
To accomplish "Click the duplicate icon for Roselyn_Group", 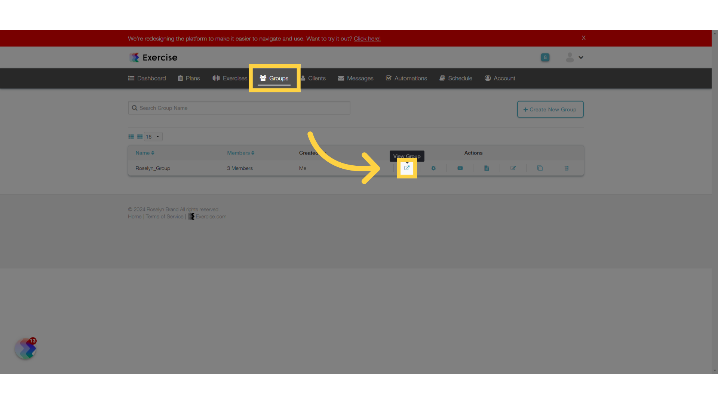I will point(540,168).
